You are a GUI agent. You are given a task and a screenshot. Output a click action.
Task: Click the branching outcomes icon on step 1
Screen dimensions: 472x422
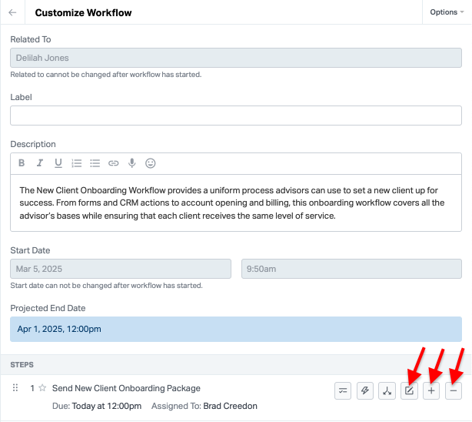pos(387,391)
